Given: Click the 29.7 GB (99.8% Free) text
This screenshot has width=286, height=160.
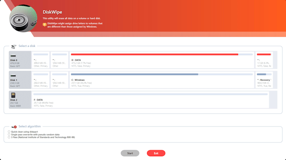Looking at the screenshot, I should (x=44, y=103).
